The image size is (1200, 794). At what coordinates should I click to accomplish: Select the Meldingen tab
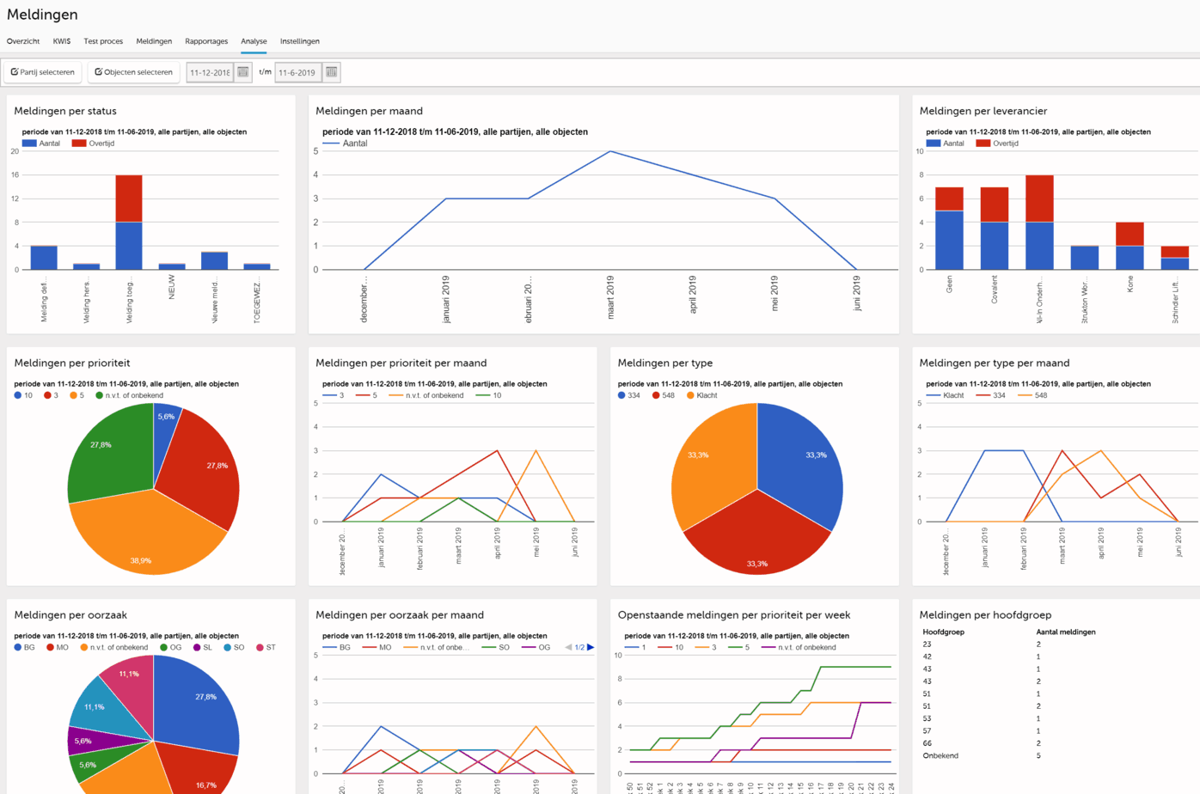154,41
